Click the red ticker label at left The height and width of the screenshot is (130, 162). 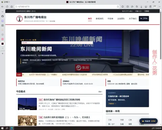19,74
